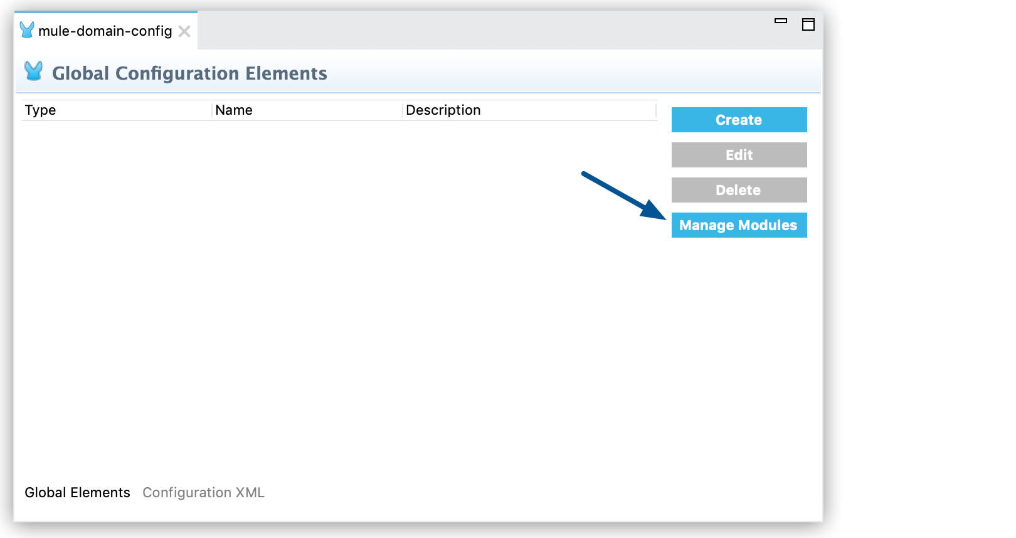The image size is (1016, 538).
Task: Click the greyed-out Edit button
Action: [x=739, y=155]
